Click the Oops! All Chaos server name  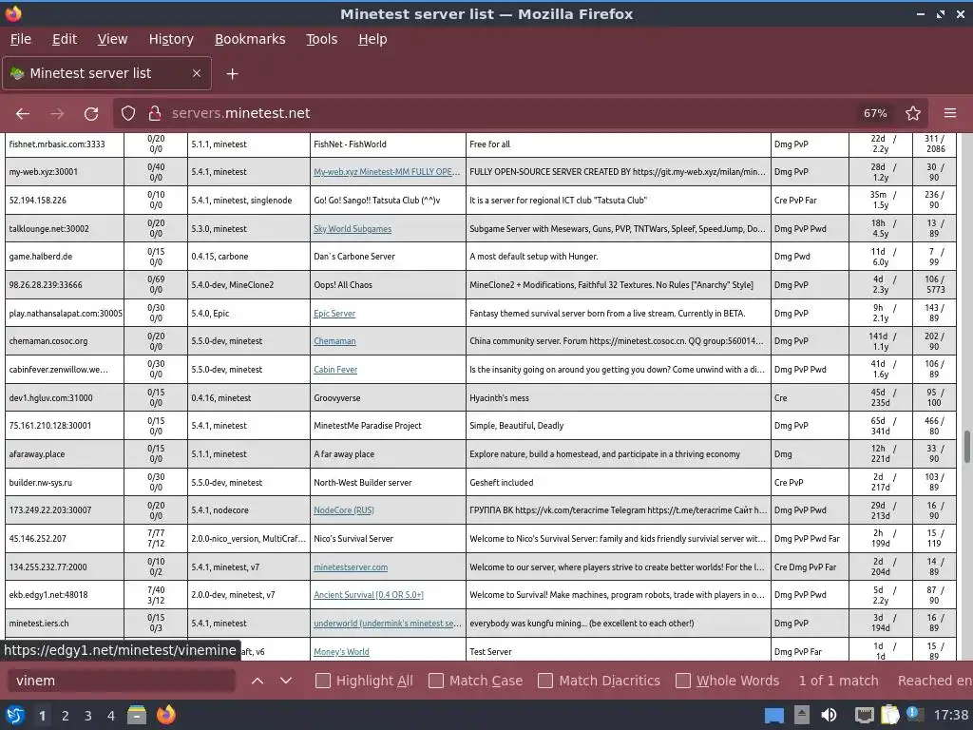coord(343,285)
